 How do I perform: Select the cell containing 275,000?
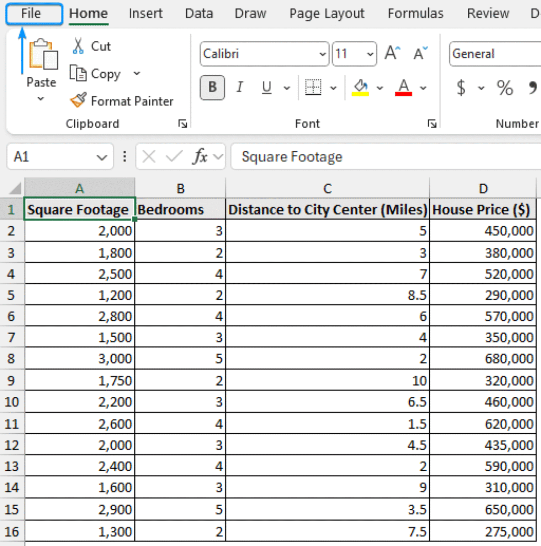click(483, 531)
